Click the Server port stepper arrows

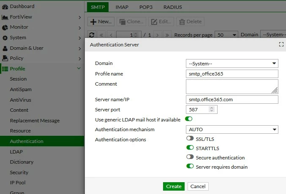(212, 109)
